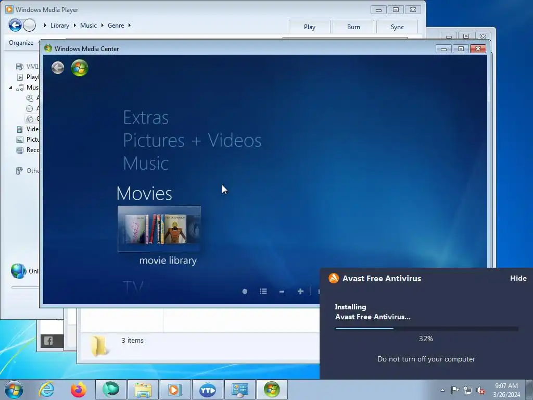Show hidden tray icons arrow
This screenshot has width=533, height=400.
(x=442, y=390)
